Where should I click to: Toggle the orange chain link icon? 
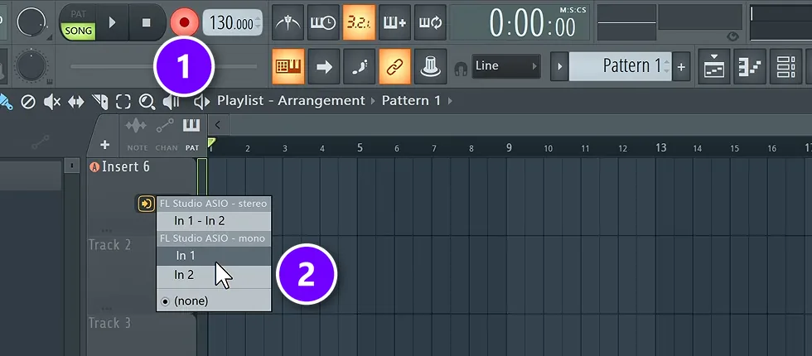coord(394,66)
